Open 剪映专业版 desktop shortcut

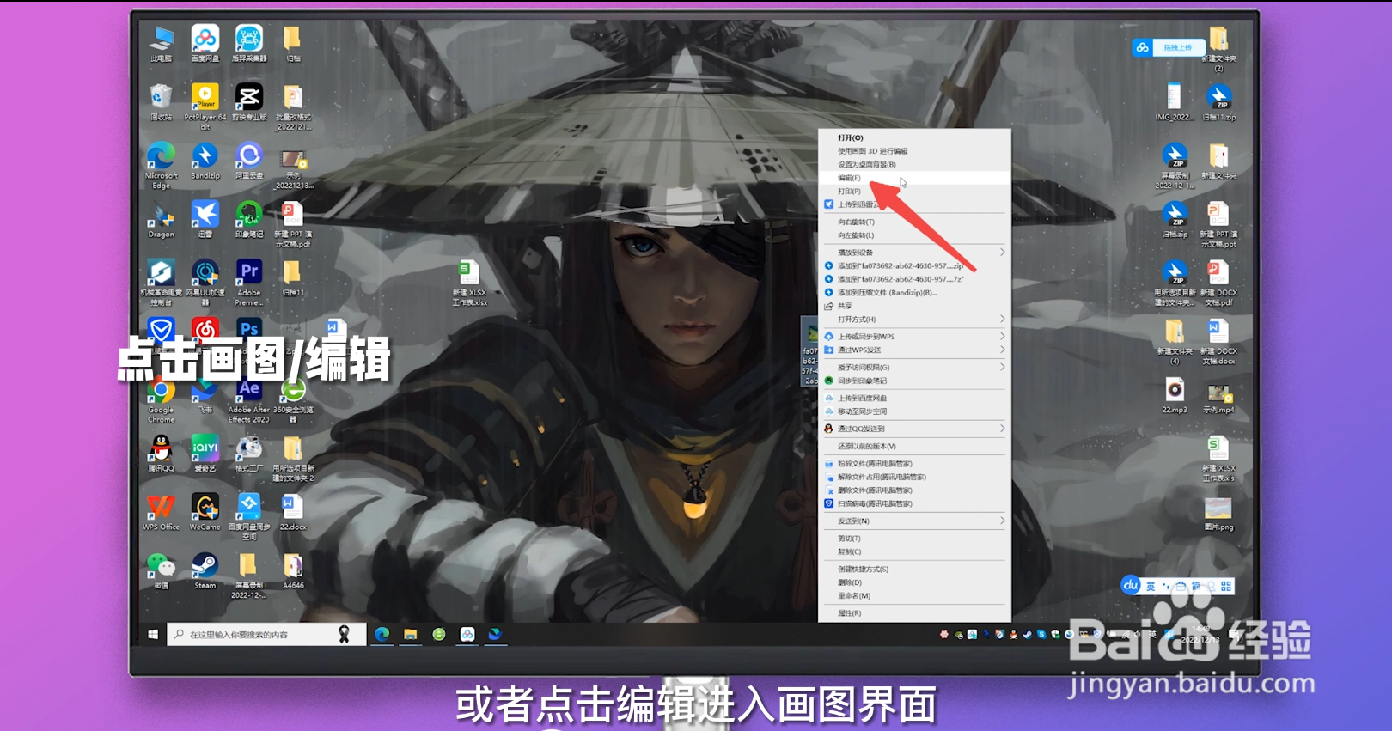pos(248,102)
